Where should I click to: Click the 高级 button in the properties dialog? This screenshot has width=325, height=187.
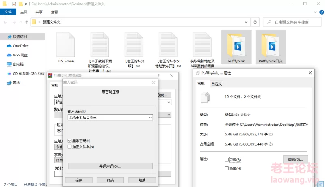coord(295,159)
